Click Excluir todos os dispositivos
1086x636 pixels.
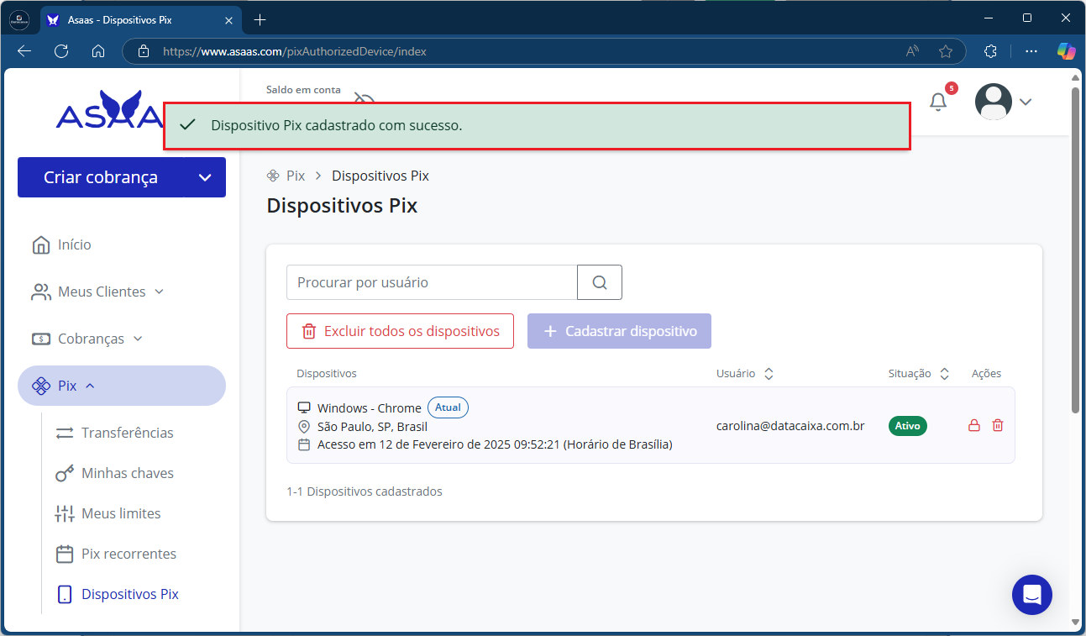point(400,331)
